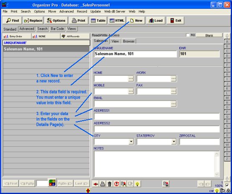Switch to the Advanced toolbar tab
Image resolution: width=232 pixels, height=194 pixels.
(27, 29)
